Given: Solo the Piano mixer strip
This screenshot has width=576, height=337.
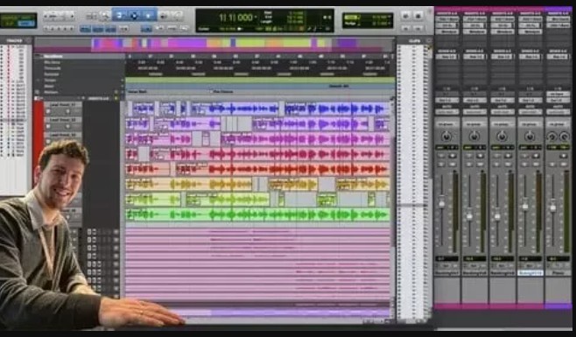Looking at the screenshot, I should (552, 164).
